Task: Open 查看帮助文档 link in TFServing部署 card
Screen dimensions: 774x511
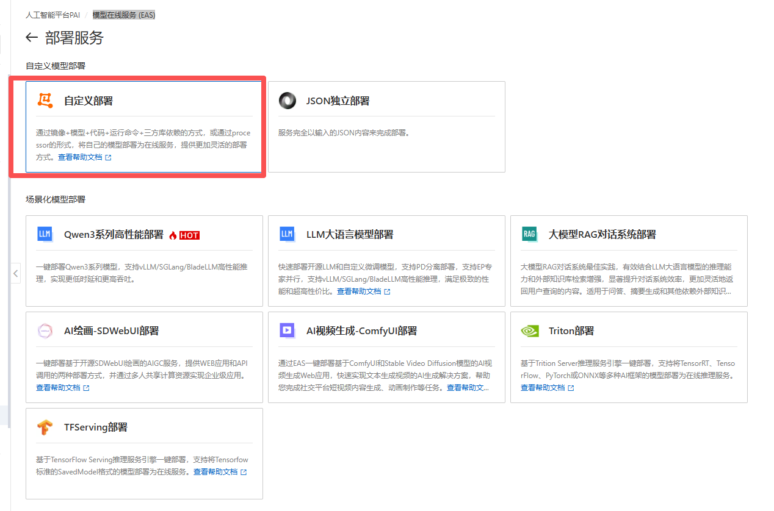Action: click(x=215, y=472)
